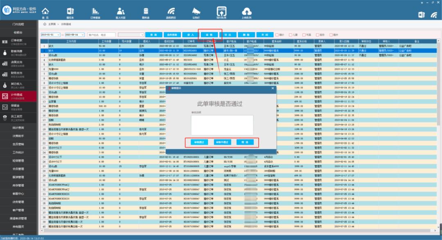Click the 利亚方舟 软件 logo
The image size is (442, 240).
pos(19,10)
